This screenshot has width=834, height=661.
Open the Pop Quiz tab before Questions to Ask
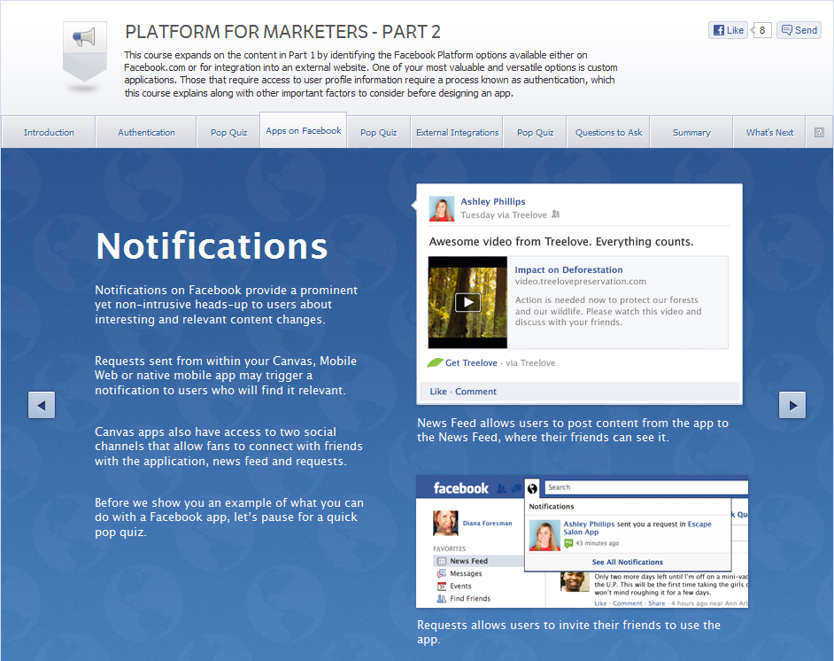tap(535, 132)
